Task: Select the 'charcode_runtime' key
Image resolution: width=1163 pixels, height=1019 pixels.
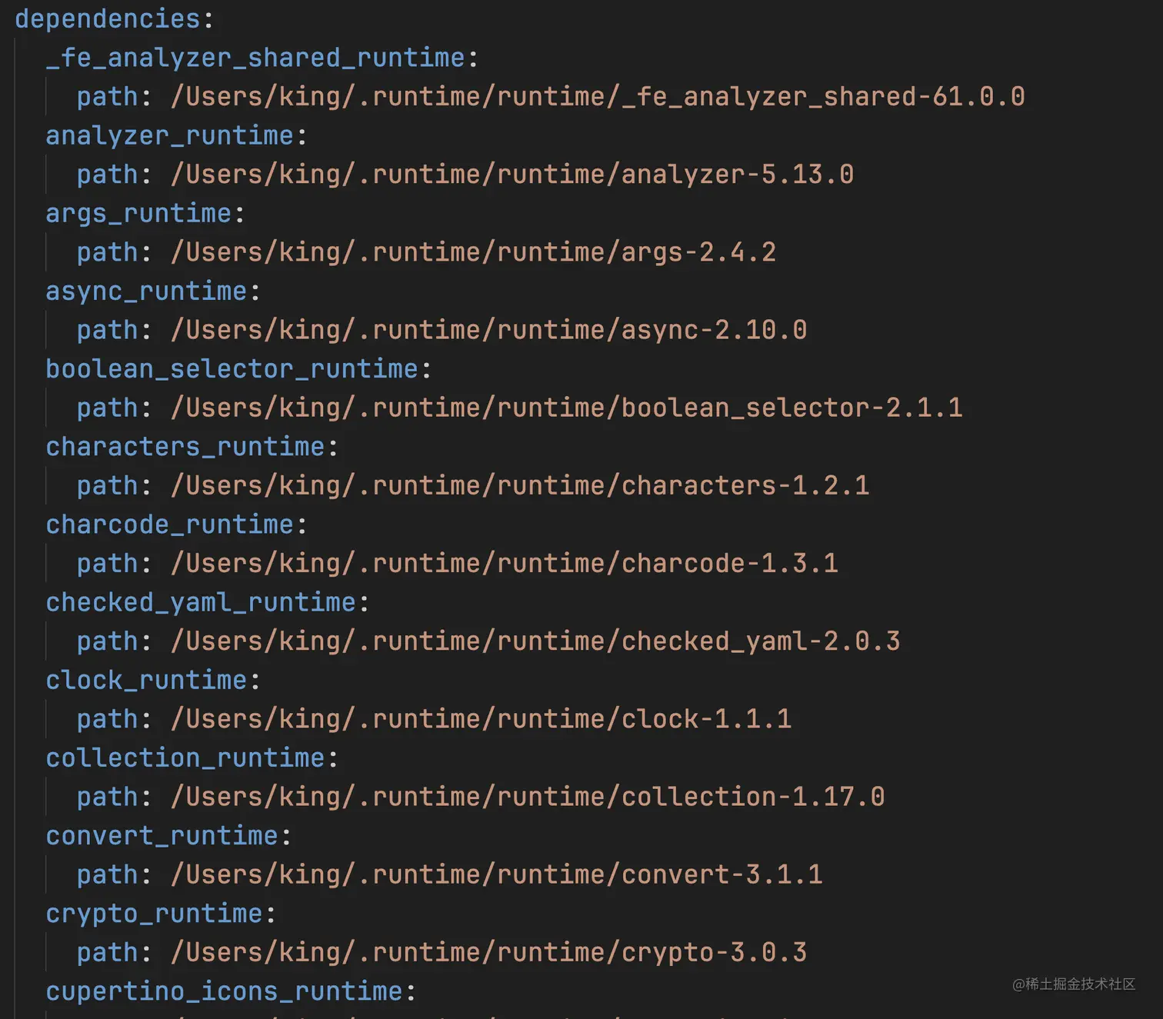Action: click(x=170, y=525)
